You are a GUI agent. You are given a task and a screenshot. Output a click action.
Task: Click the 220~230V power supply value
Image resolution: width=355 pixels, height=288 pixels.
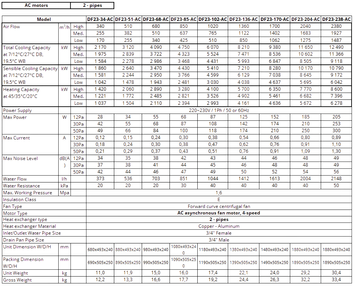(219, 110)
